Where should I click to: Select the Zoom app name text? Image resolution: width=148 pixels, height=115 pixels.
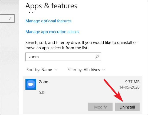tap(44, 82)
